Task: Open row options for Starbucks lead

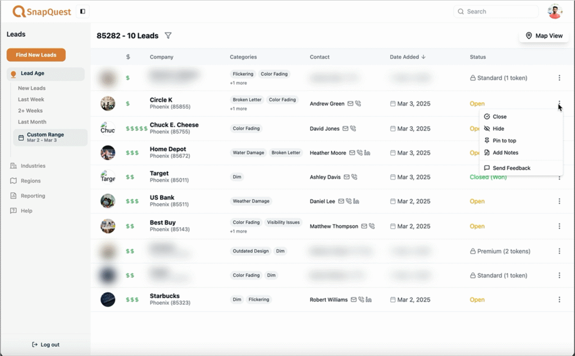Action: point(559,299)
